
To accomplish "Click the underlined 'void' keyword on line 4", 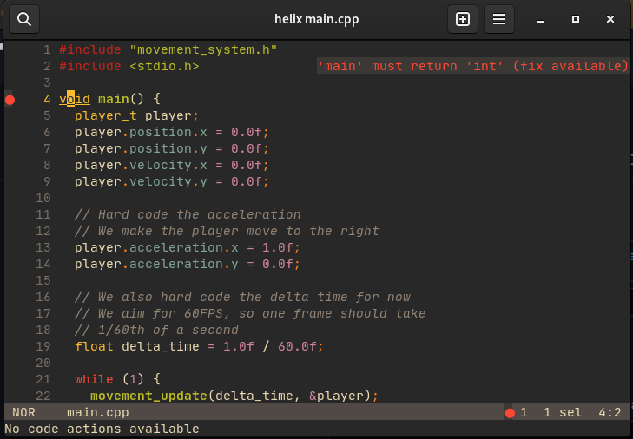I will (75, 99).
